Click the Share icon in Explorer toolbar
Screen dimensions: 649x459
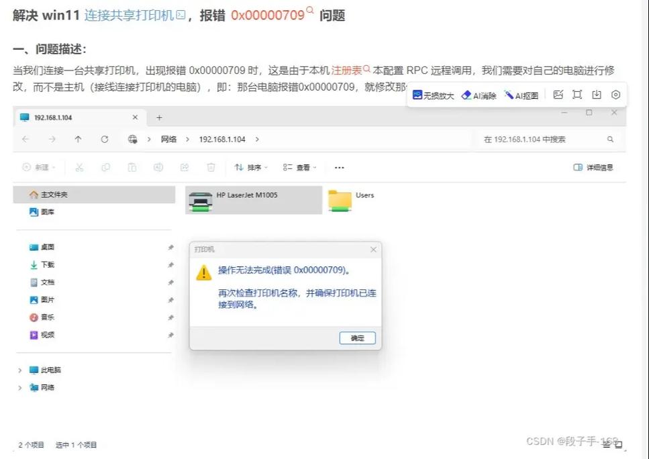(185, 167)
